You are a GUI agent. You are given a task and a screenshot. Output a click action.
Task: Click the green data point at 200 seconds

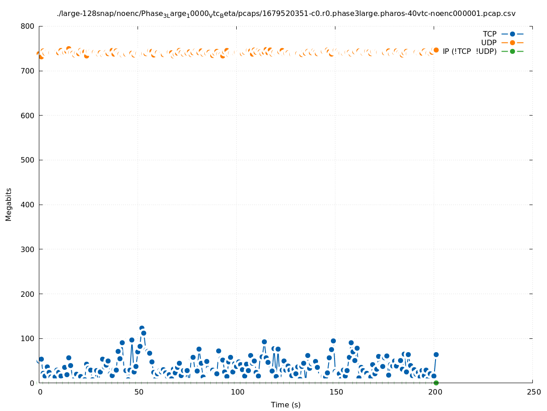(436, 383)
